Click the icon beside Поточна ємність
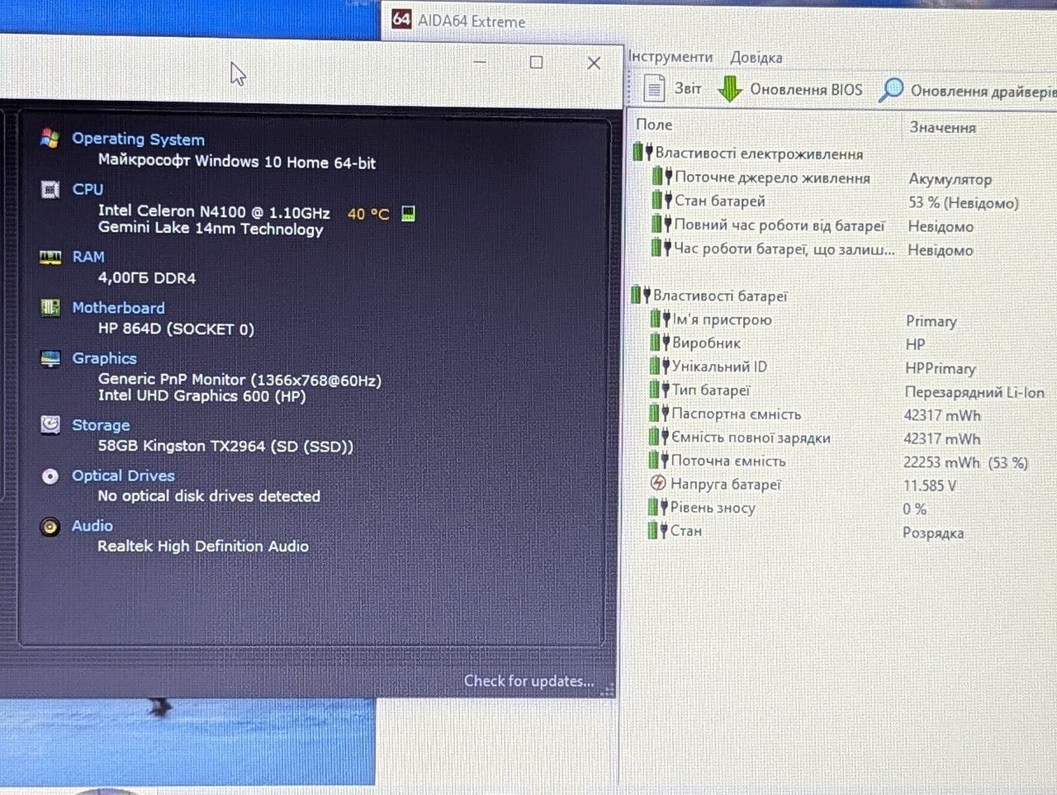This screenshot has width=1057, height=795. [658, 460]
